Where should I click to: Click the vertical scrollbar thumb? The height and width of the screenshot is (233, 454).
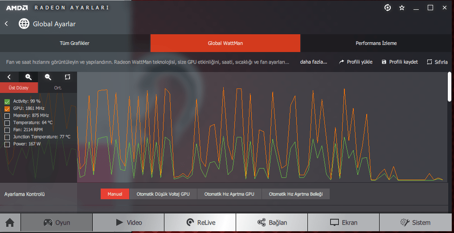(450, 87)
